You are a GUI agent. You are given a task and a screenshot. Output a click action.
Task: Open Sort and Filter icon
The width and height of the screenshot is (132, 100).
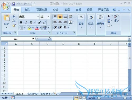click(x=116, y=16)
